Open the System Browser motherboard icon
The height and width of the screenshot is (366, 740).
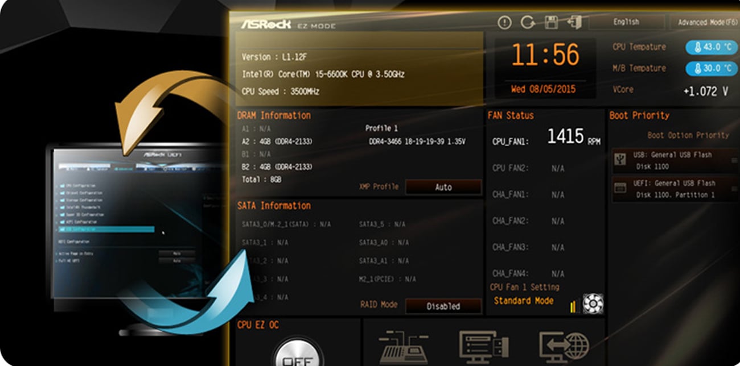pyautogui.click(x=404, y=347)
